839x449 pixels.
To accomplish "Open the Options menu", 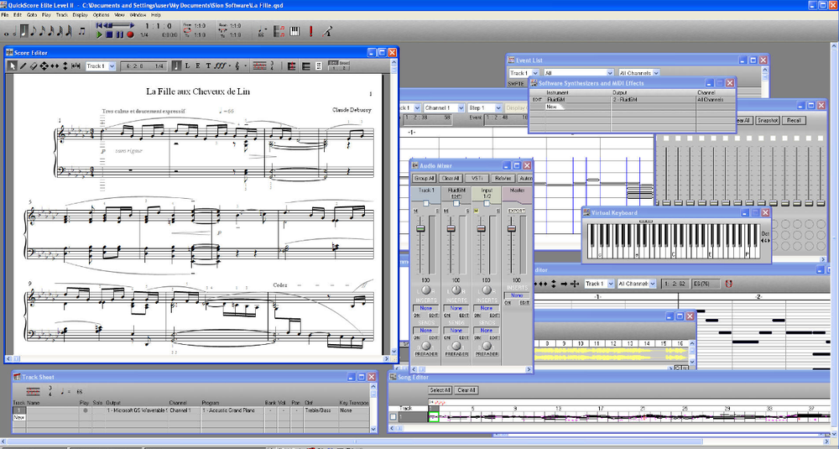I will [x=102, y=15].
